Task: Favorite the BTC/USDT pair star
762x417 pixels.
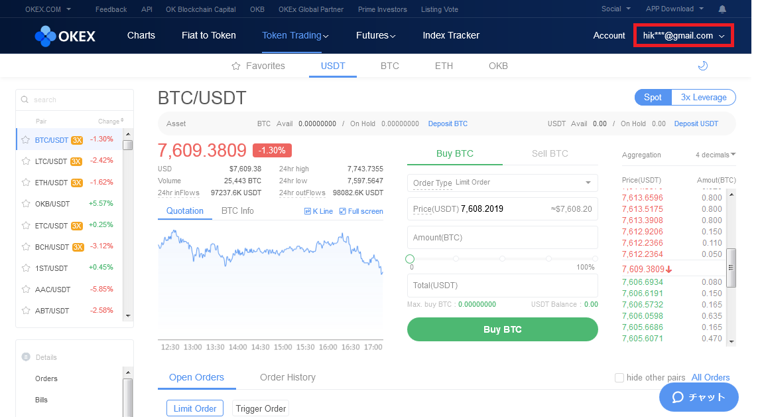Action: pyautogui.click(x=26, y=140)
